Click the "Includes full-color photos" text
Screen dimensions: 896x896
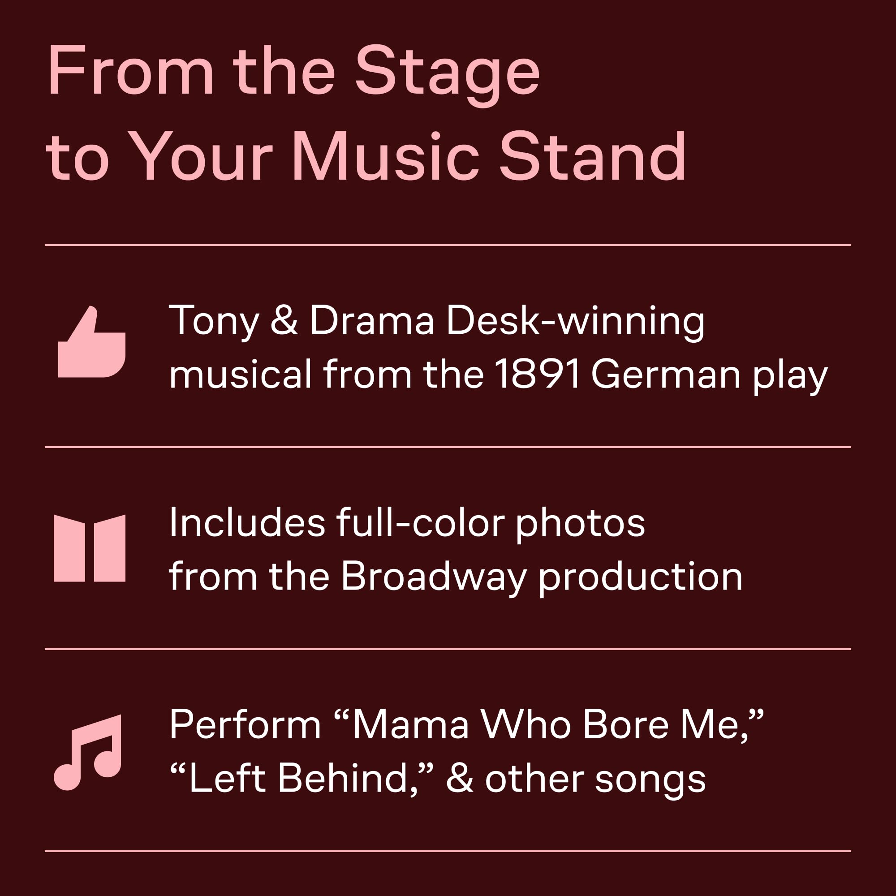tap(407, 523)
